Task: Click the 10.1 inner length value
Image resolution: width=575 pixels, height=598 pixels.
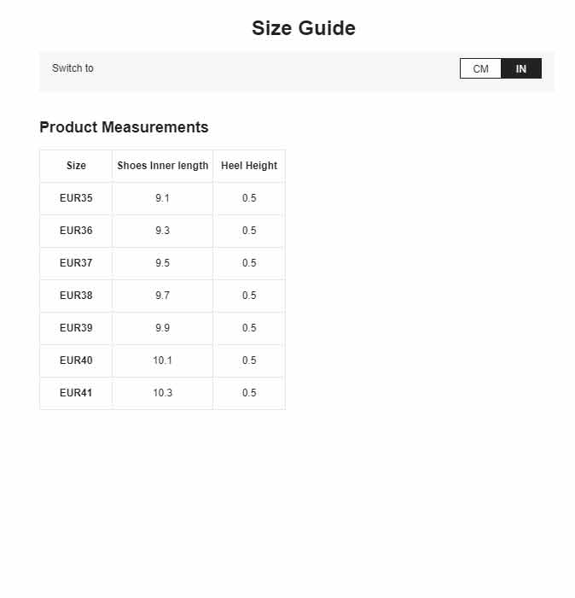Action: 163,361
